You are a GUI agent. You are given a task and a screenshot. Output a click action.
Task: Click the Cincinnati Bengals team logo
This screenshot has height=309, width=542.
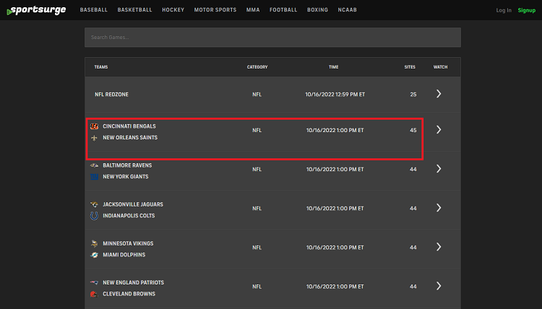(x=94, y=126)
